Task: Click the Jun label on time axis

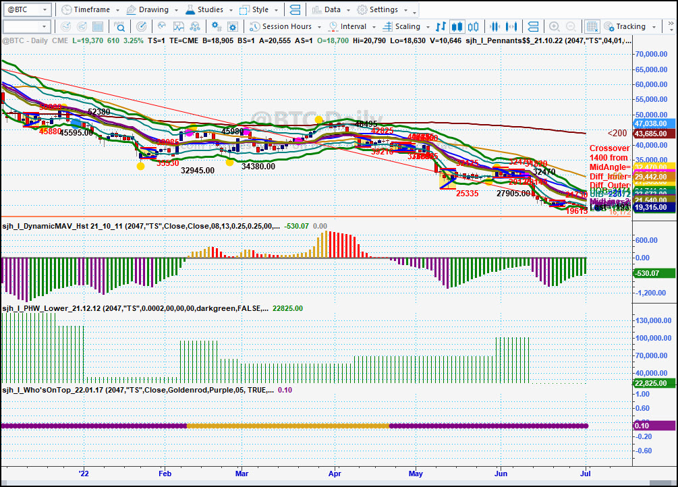Action: 501,474
